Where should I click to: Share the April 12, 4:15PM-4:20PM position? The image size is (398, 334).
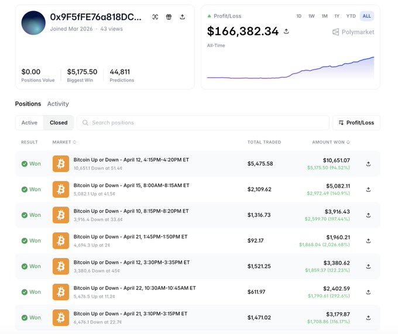tap(369, 164)
